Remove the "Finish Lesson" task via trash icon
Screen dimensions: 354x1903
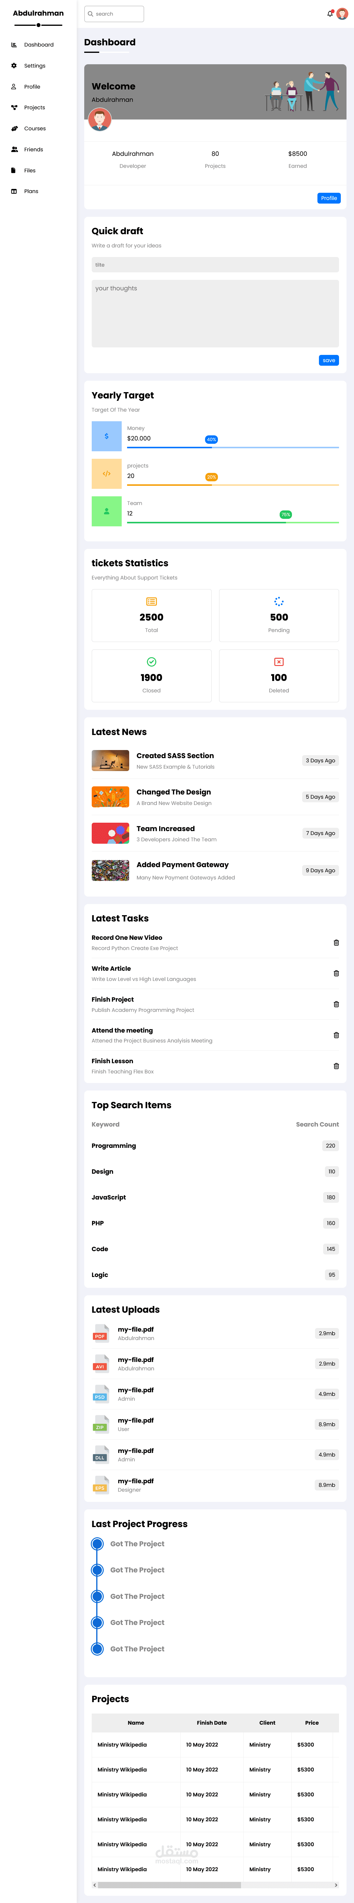click(x=336, y=1066)
